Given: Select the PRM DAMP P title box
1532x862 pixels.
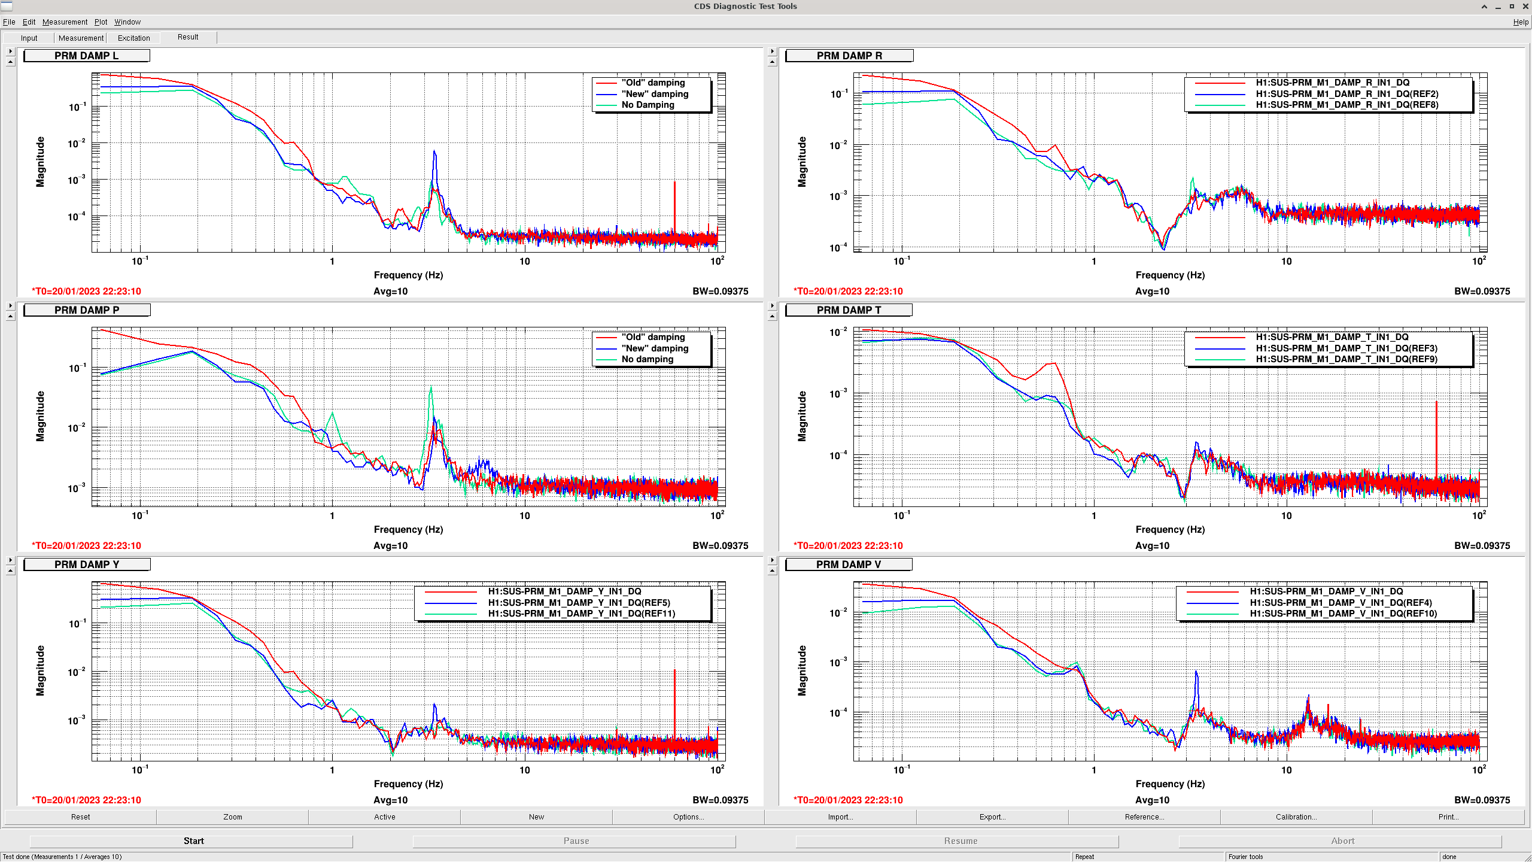Looking at the screenshot, I should tap(87, 310).
